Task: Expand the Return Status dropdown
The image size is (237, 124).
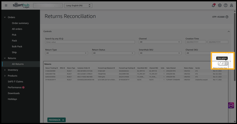Action: [113, 53]
